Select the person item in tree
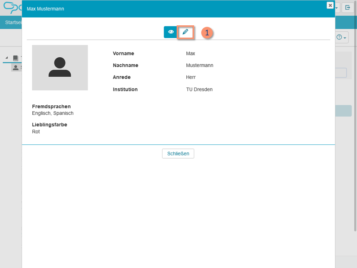This screenshot has width=357, height=268. click(x=16, y=67)
